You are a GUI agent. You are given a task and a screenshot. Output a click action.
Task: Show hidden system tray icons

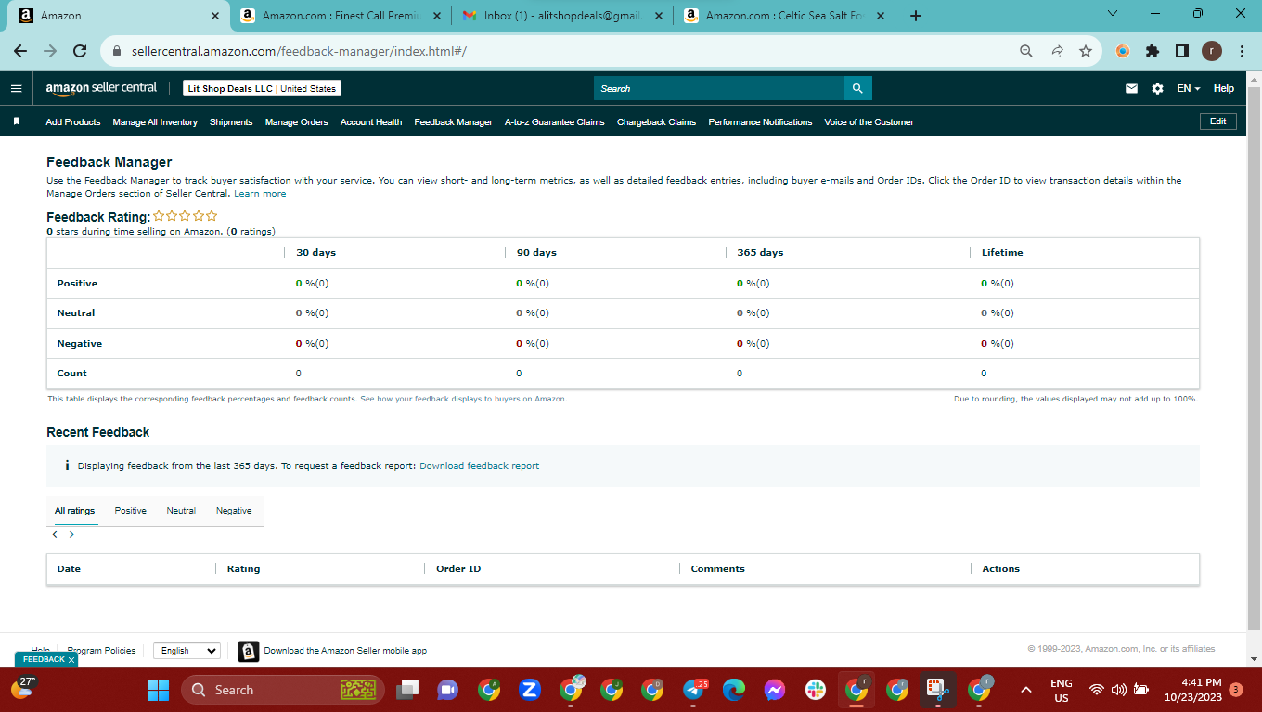click(1026, 690)
